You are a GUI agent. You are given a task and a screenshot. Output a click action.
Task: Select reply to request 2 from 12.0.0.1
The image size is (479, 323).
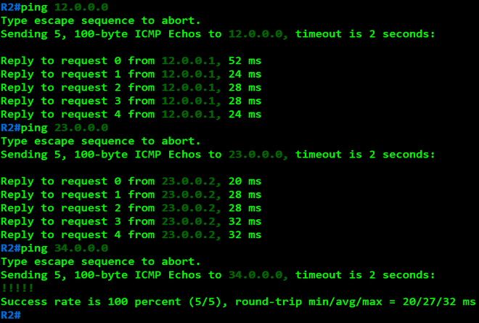[131, 88]
